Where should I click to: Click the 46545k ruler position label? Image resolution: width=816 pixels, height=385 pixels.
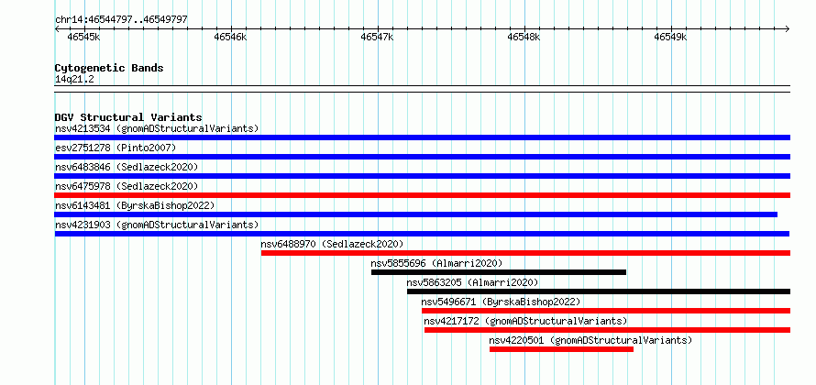pos(83,37)
